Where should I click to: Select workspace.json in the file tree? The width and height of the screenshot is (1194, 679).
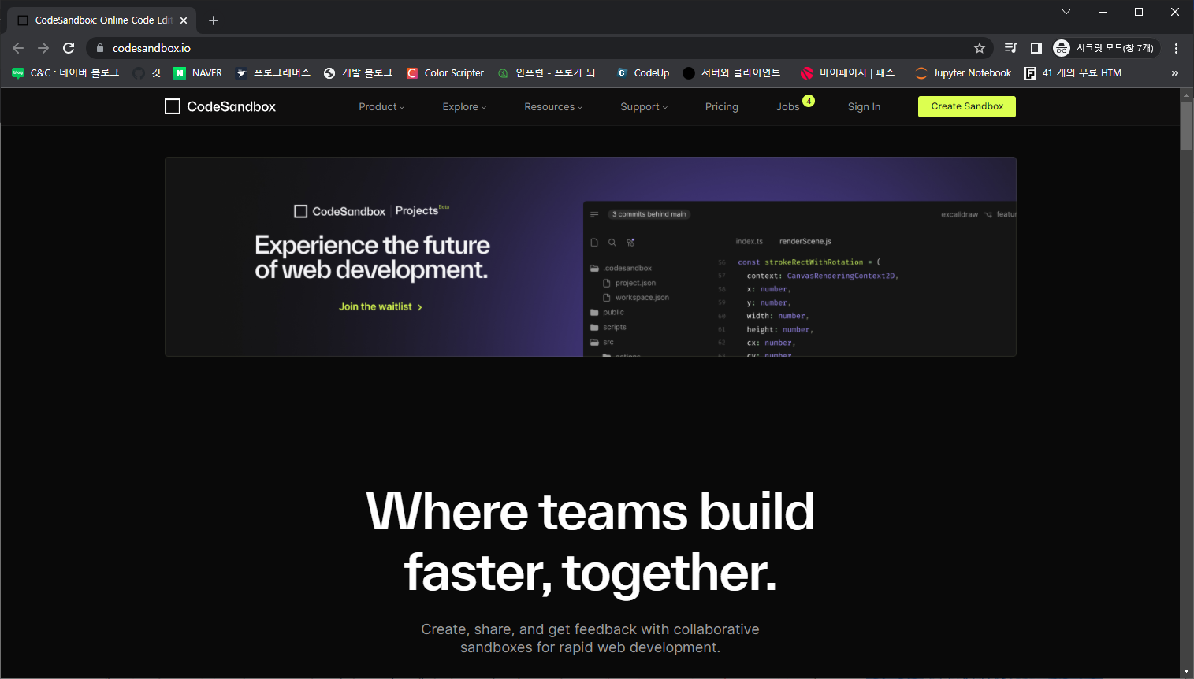[x=636, y=298]
